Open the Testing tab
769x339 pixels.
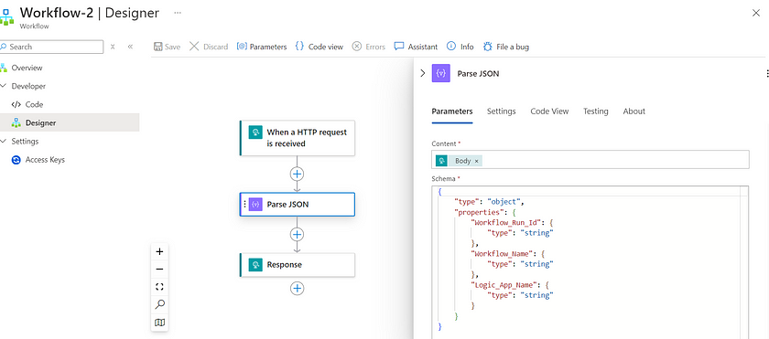click(x=595, y=111)
